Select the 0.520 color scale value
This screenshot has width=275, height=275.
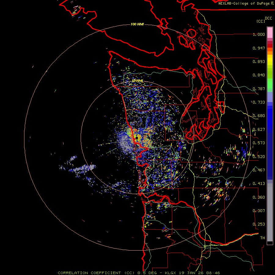[259, 156]
